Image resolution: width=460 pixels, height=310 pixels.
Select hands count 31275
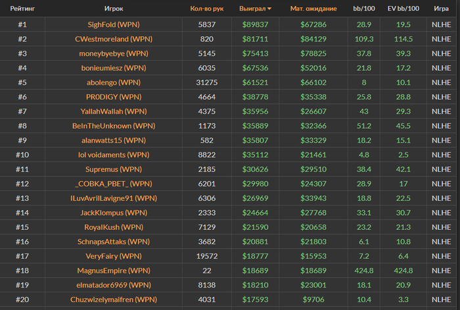[207, 82]
